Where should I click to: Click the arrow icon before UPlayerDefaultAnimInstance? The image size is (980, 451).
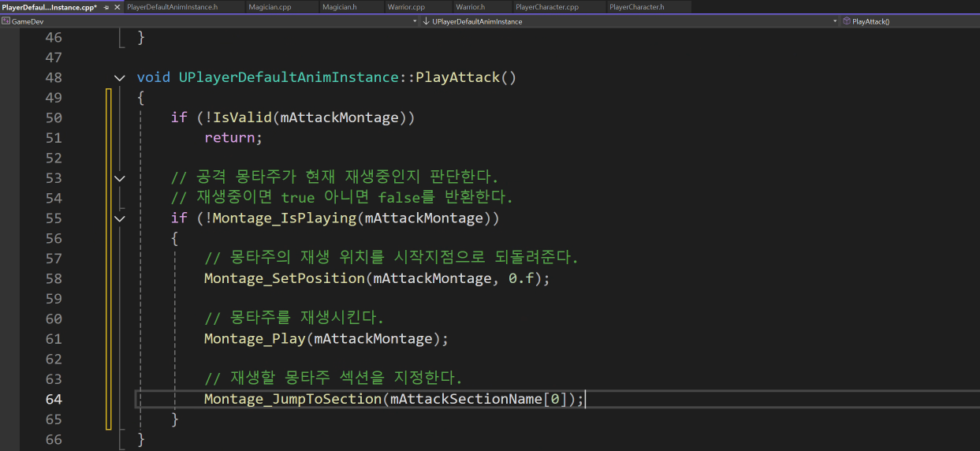click(x=427, y=21)
